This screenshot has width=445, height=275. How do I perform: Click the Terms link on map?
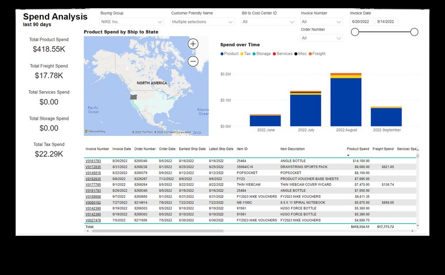tap(197, 132)
